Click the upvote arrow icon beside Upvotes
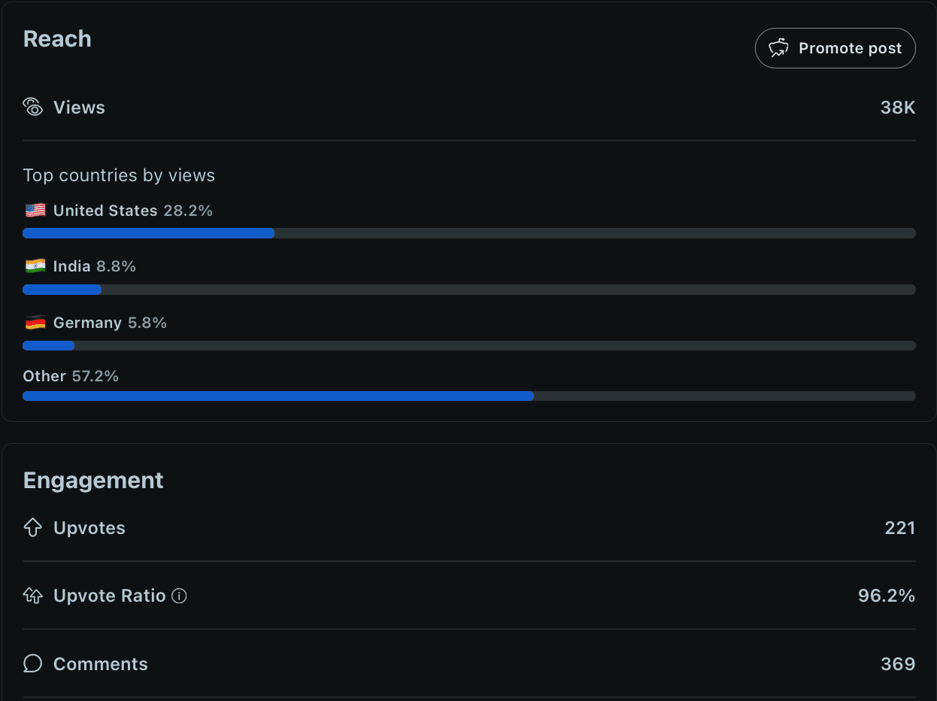 [33, 528]
